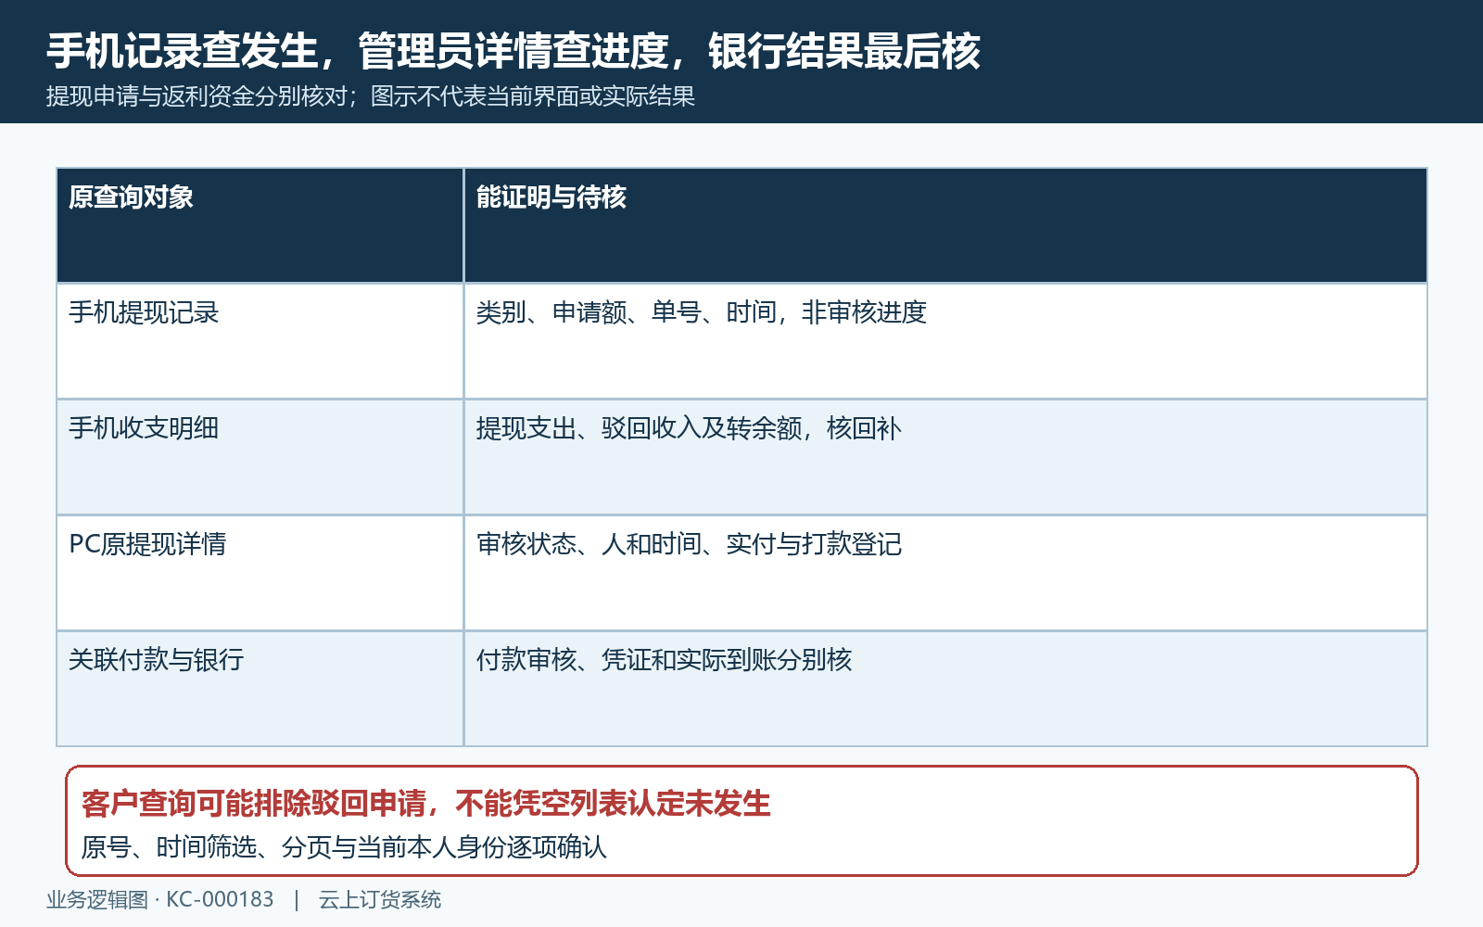This screenshot has height=927, width=1483.
Task: Select the subtitle 提现申请与返利资金分别核对
Action: coord(196,96)
